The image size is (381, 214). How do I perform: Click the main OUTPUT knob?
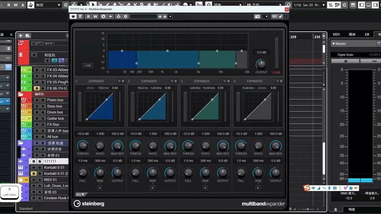coord(261,64)
